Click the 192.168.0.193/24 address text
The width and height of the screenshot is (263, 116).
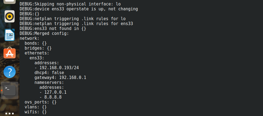click(59, 68)
